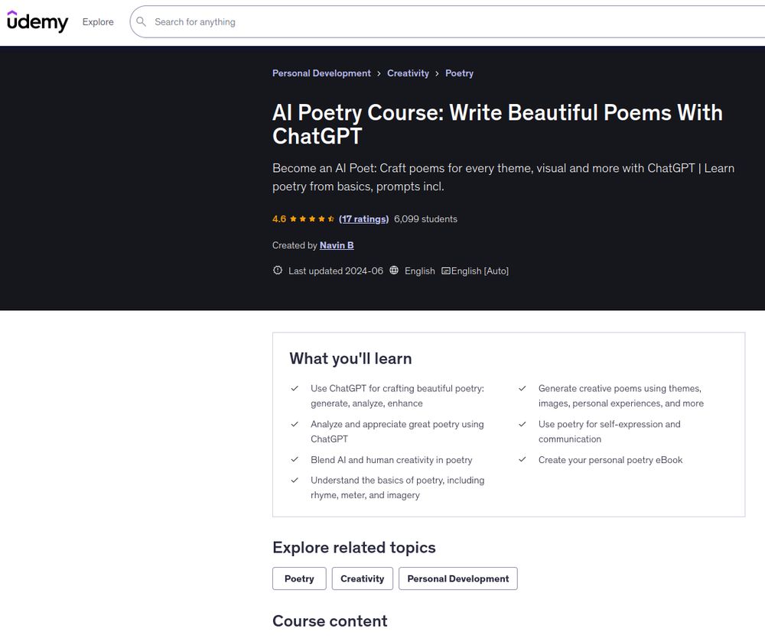
Task: Click the search magnifier icon
Action: [141, 22]
